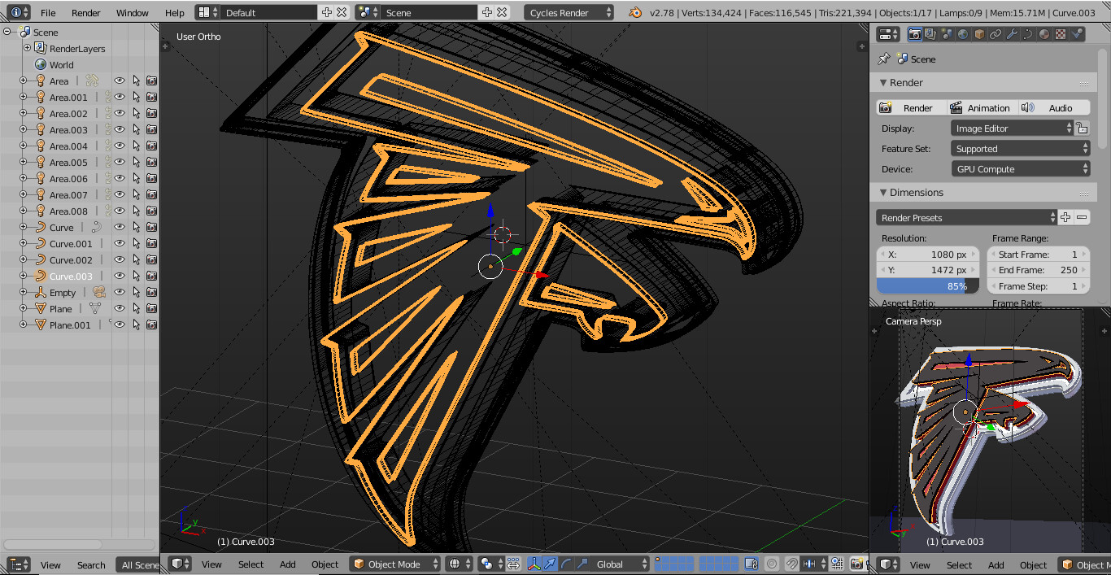The image size is (1111, 575).
Task: Select the scale manipulator icon
Action: 582,564
